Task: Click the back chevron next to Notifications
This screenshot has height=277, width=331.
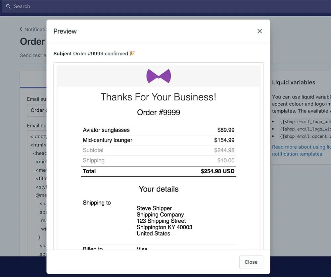Action: 21,29
